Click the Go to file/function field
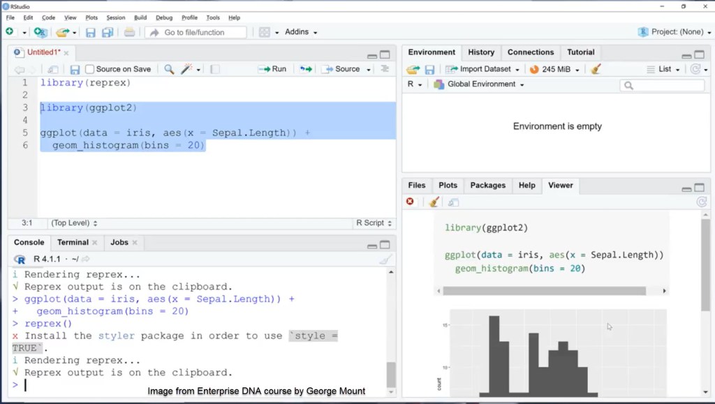Viewport: 715px width, 404px height. pyautogui.click(x=195, y=32)
